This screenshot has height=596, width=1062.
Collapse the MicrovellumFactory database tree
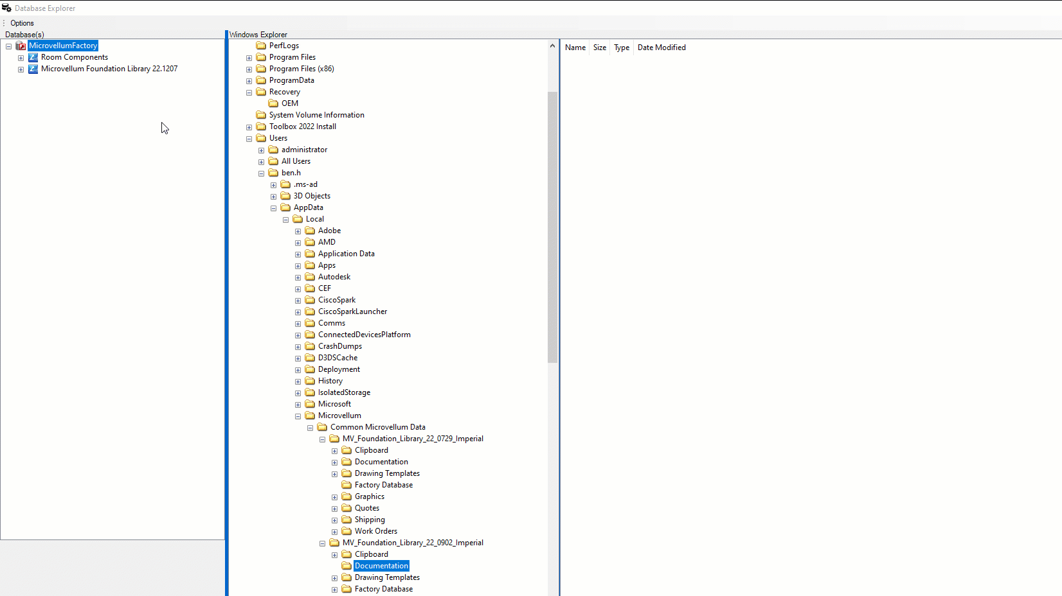point(8,46)
